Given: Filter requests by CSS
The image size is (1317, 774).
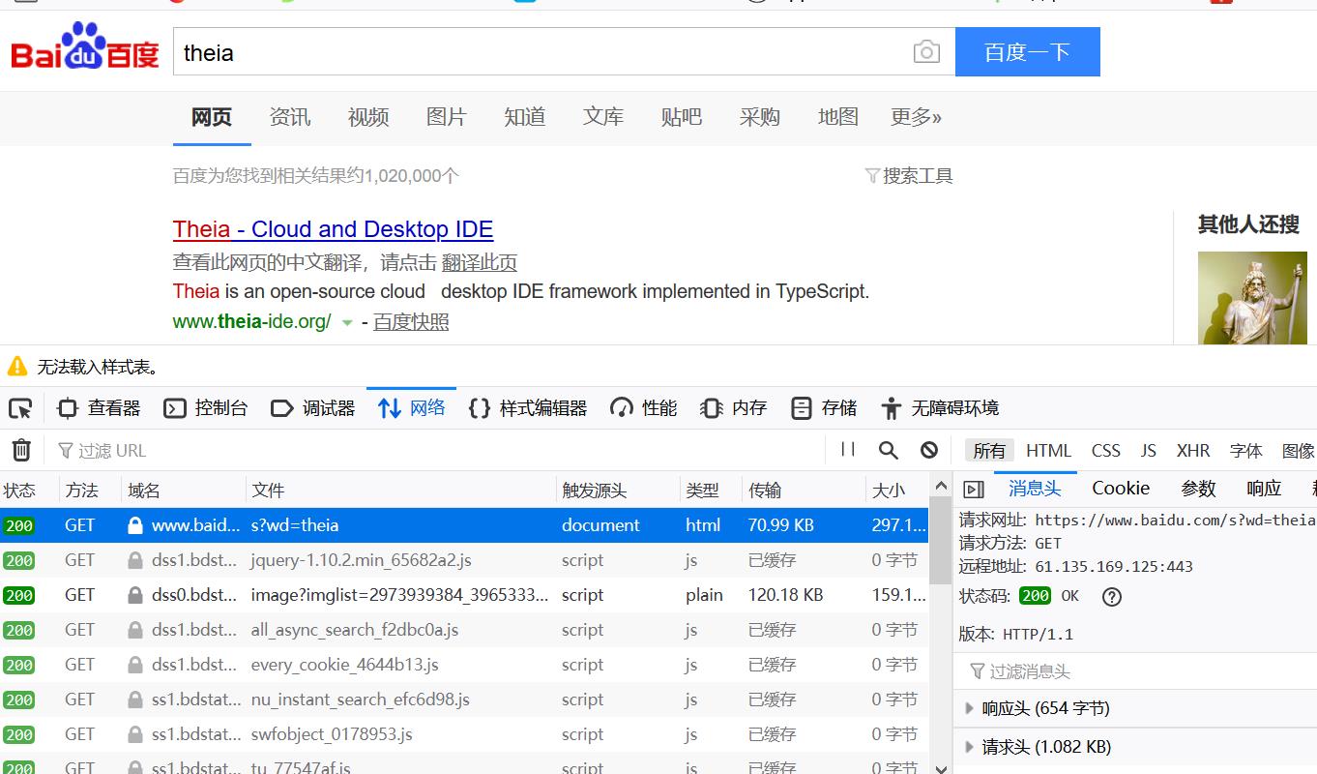Looking at the screenshot, I should point(1105,451).
